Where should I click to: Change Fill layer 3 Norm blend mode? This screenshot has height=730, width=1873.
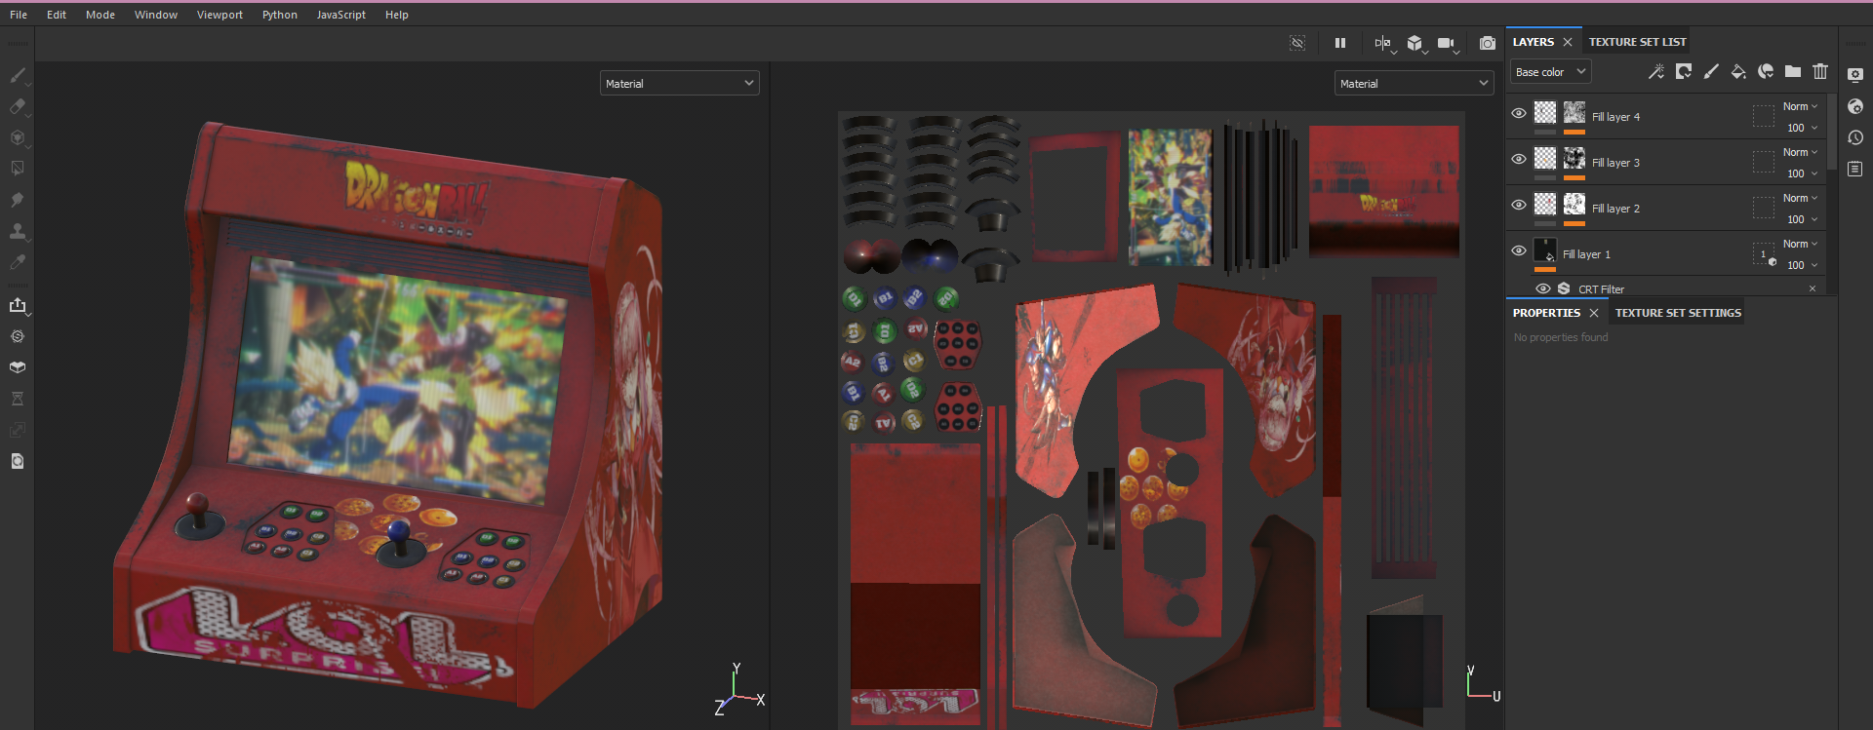click(1800, 152)
